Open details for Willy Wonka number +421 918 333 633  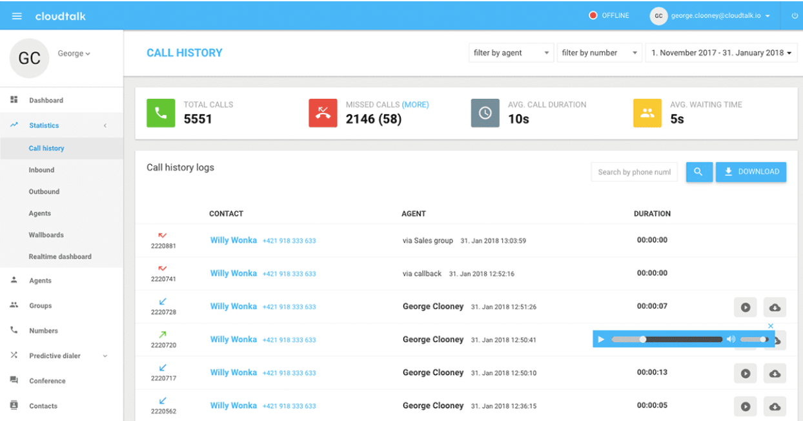tap(289, 240)
